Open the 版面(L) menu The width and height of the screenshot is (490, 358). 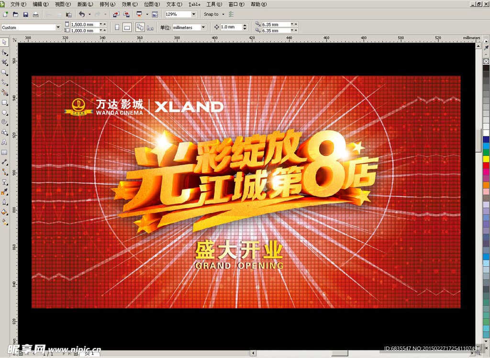[x=85, y=4]
